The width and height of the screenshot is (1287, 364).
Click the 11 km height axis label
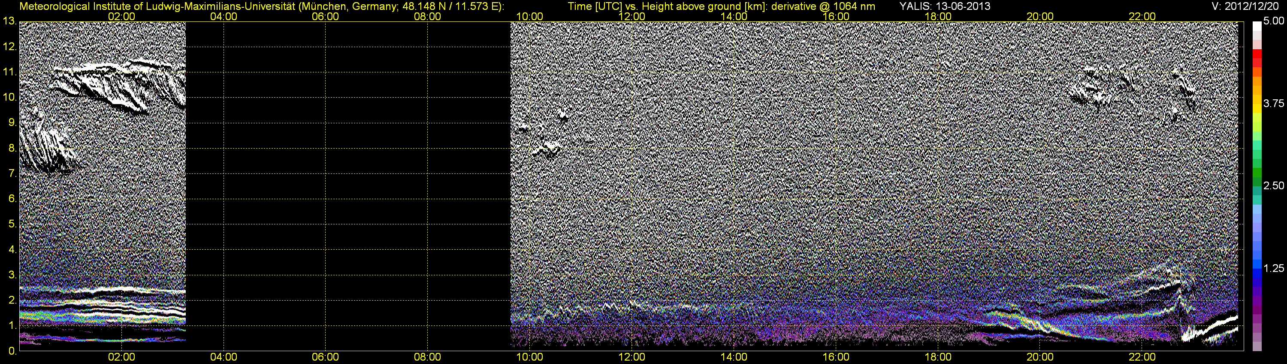(x=9, y=72)
